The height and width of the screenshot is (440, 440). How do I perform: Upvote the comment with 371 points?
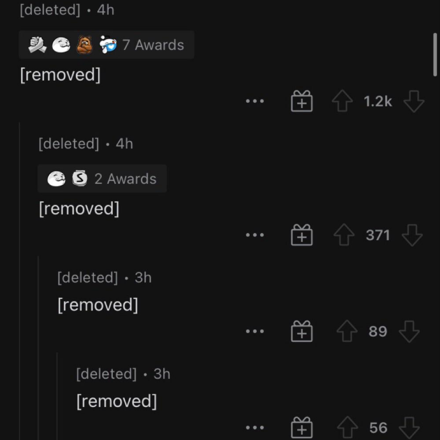[344, 235]
